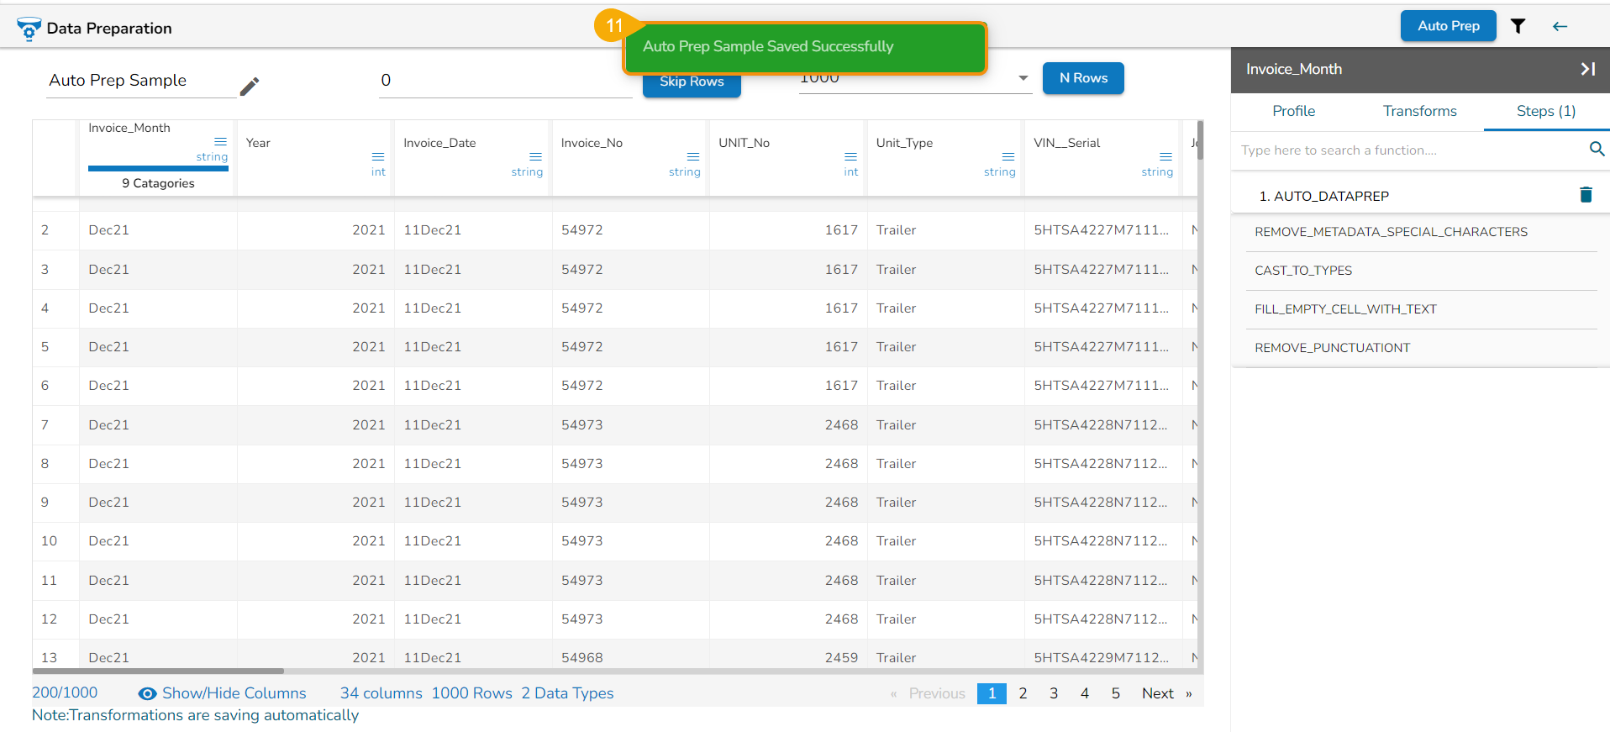Open VIN__Serial column menu icon

[1165, 157]
